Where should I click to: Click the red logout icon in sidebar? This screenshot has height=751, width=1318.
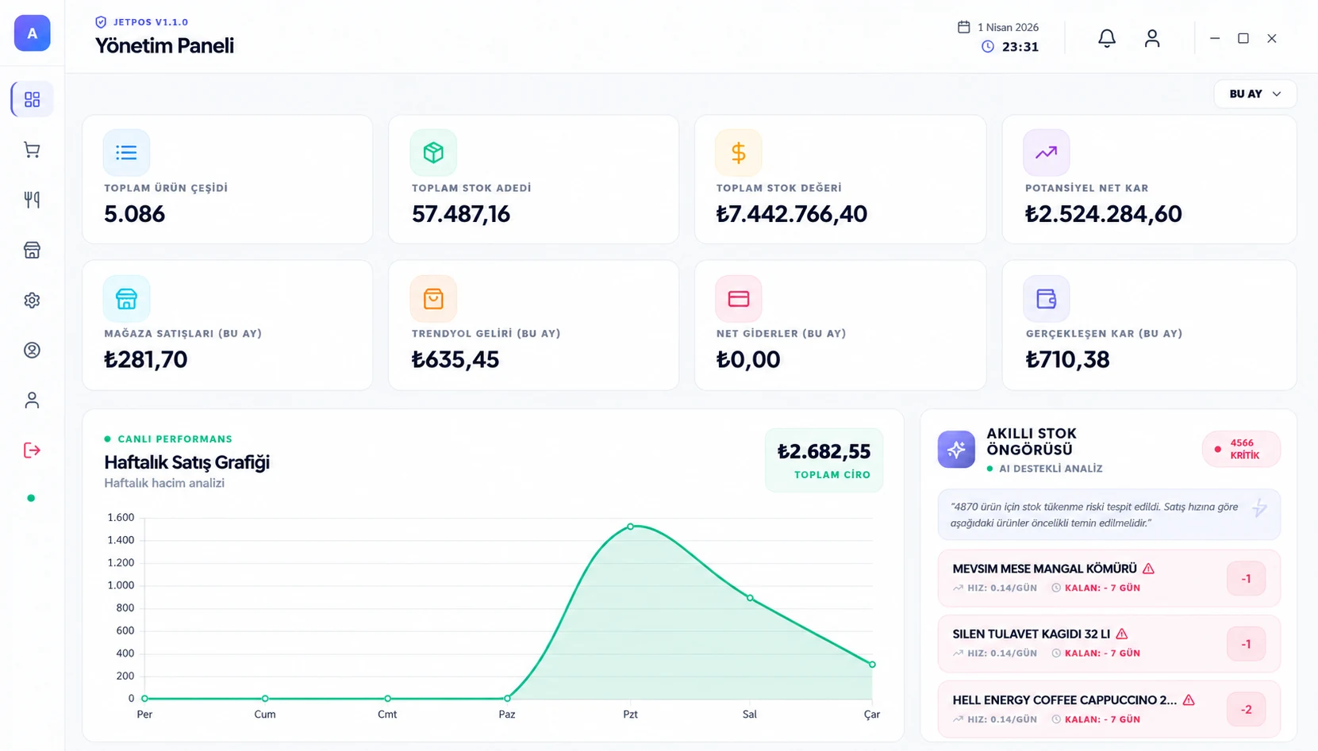(x=32, y=450)
